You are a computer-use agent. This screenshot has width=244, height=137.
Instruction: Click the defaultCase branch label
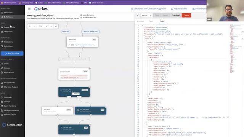[x=66, y=32]
